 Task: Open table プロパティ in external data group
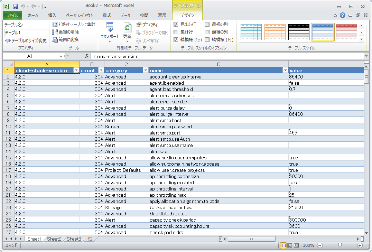click(x=147, y=25)
